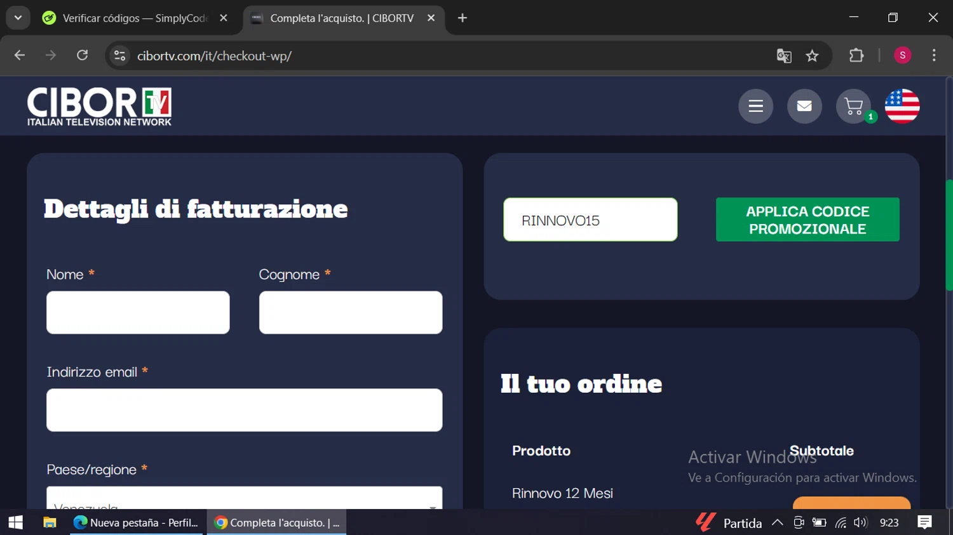Open the hamburger menu icon
Viewport: 953px width, 535px height.
755,106
